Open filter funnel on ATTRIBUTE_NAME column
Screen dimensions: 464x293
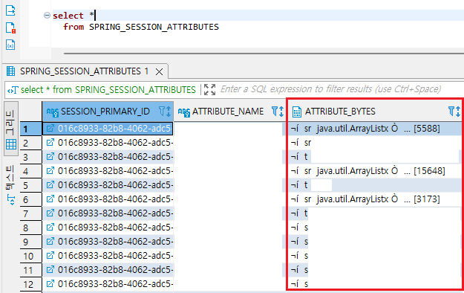pyautogui.click(x=274, y=112)
